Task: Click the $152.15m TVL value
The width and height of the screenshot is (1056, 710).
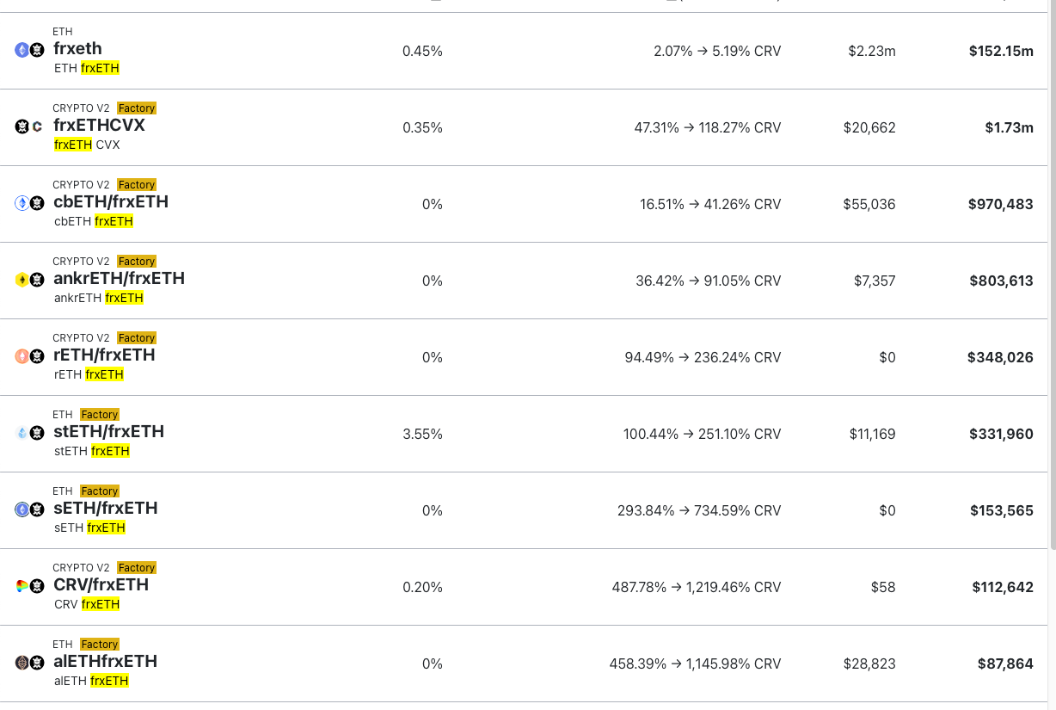Action: pyautogui.click(x=1001, y=51)
